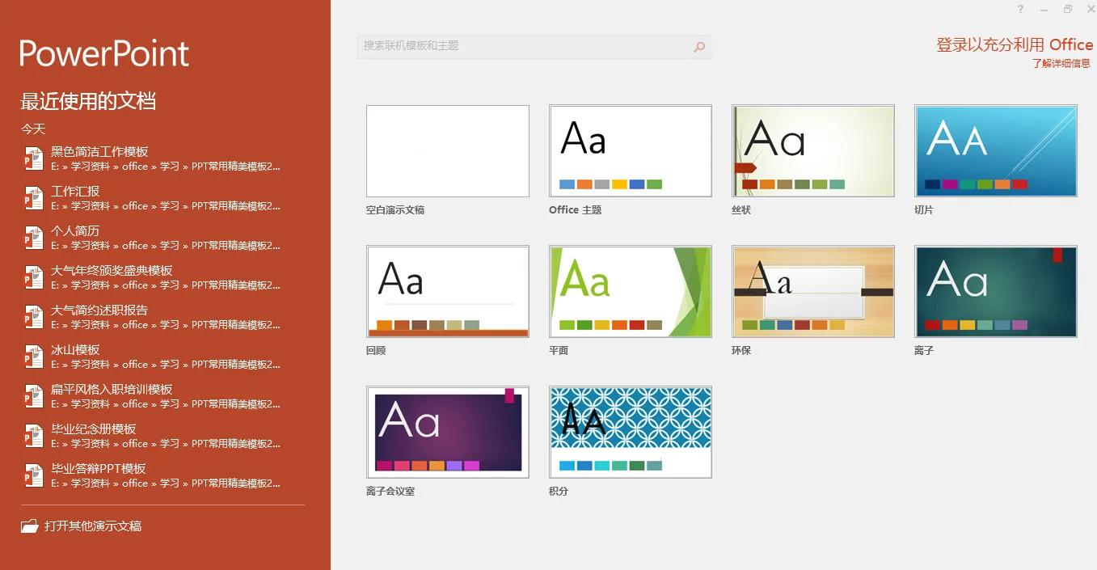The image size is (1097, 570).
Task: Click the open folder icon
Action: [30, 526]
